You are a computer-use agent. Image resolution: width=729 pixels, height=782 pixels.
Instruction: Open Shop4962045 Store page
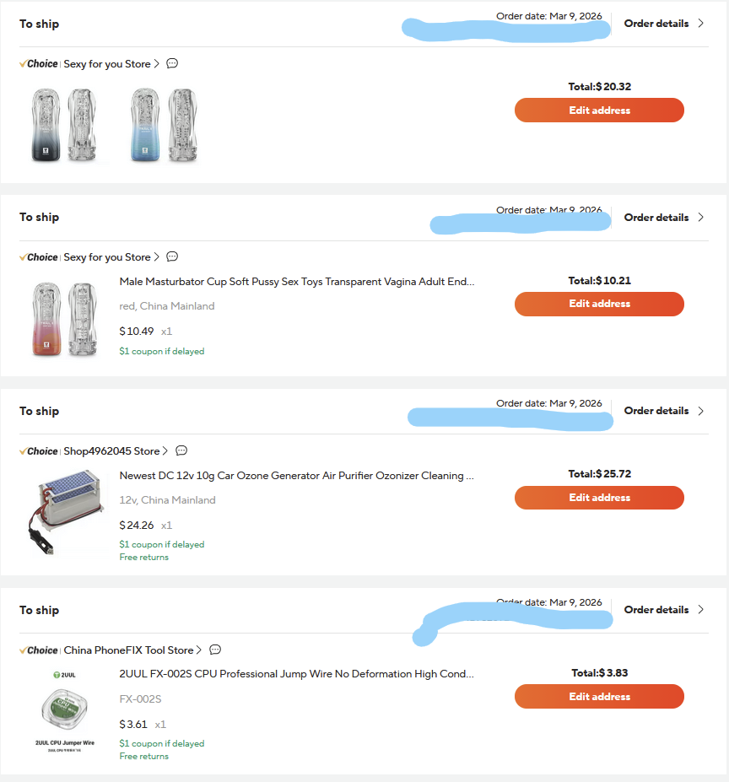[111, 451]
